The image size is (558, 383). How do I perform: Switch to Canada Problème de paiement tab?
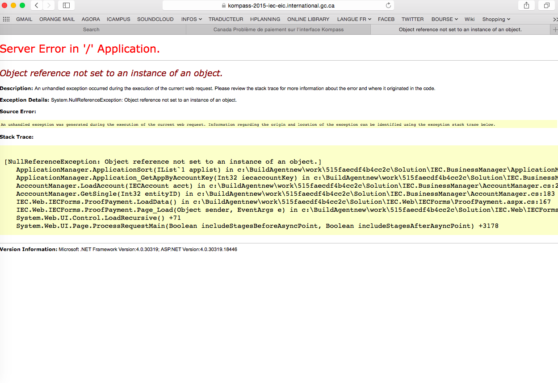pyautogui.click(x=278, y=29)
